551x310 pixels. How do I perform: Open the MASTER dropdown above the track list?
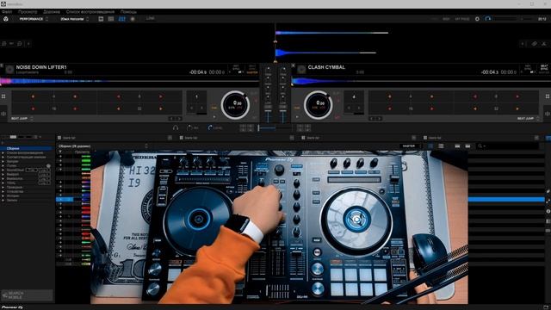411,146
